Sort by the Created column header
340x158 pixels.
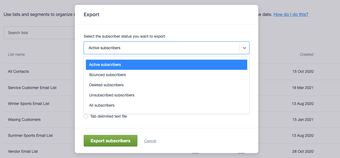(x=306, y=54)
